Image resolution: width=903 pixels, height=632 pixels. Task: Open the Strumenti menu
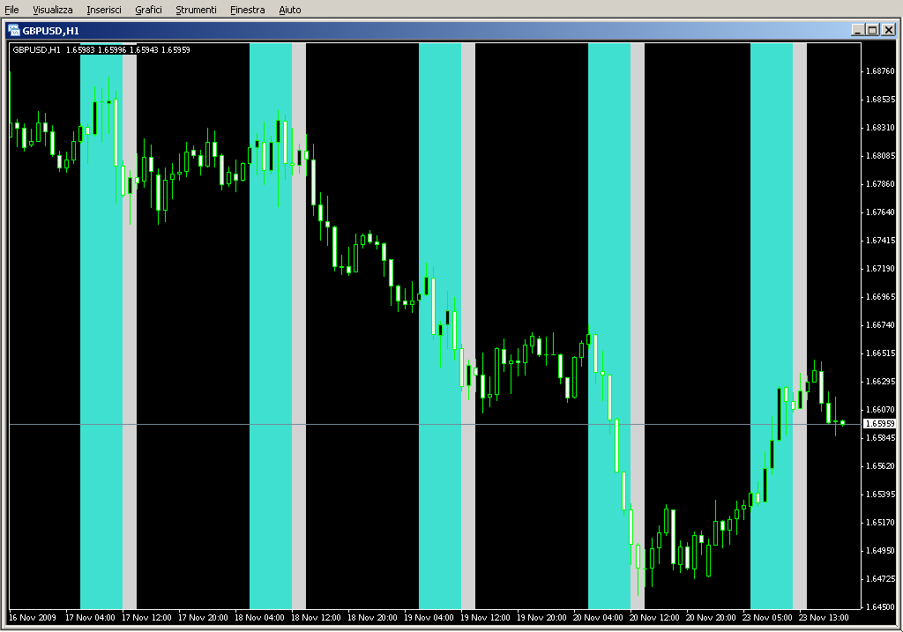click(196, 10)
